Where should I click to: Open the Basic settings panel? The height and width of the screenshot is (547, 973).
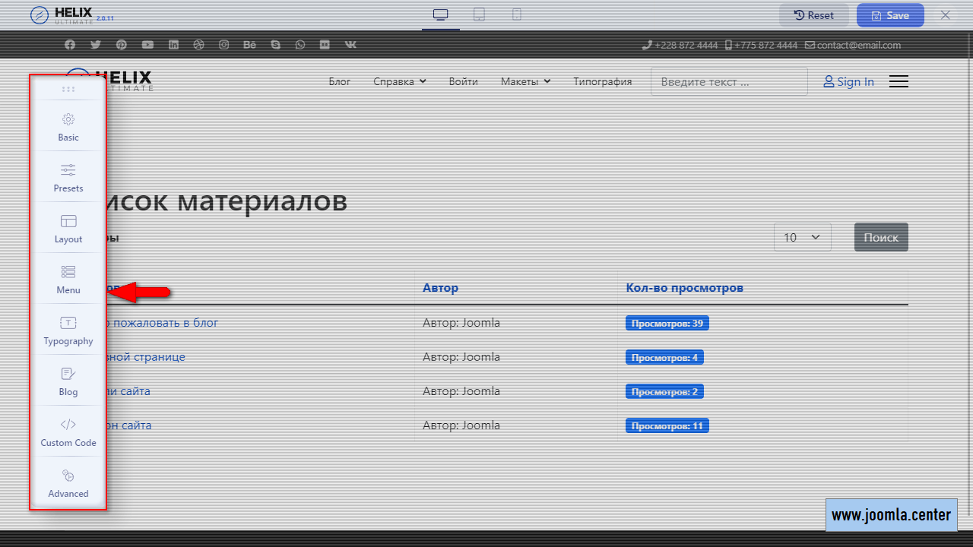(x=68, y=127)
